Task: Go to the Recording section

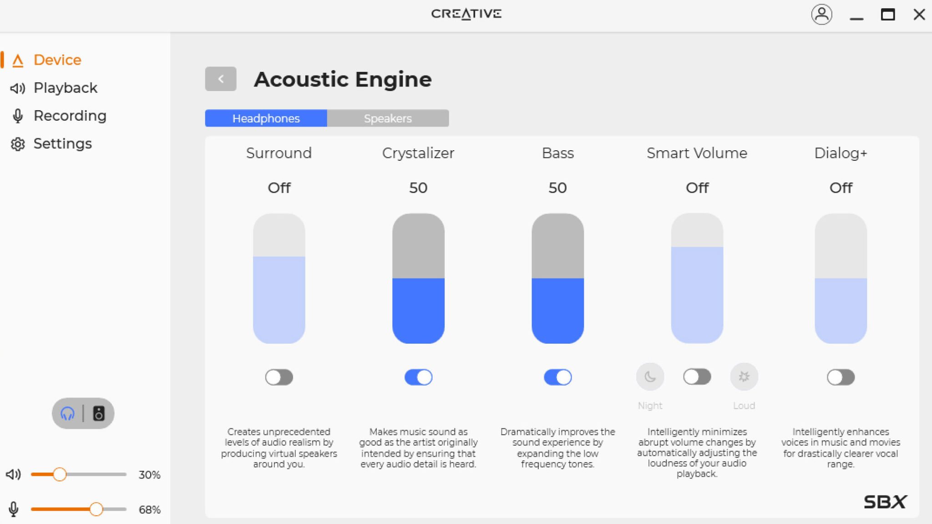Action: point(70,116)
